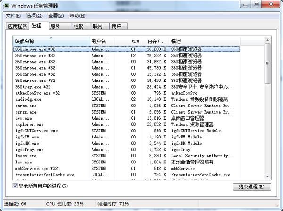283x211 pixels.
Task: Sort by CPU column header
Action: coord(128,41)
